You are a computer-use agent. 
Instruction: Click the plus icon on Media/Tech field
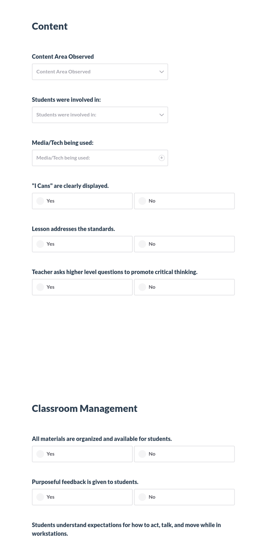tap(161, 158)
